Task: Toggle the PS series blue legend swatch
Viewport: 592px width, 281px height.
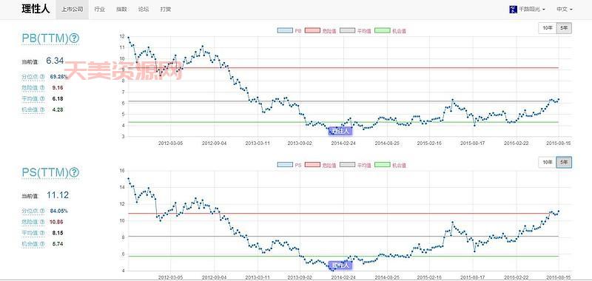Action: (285, 165)
